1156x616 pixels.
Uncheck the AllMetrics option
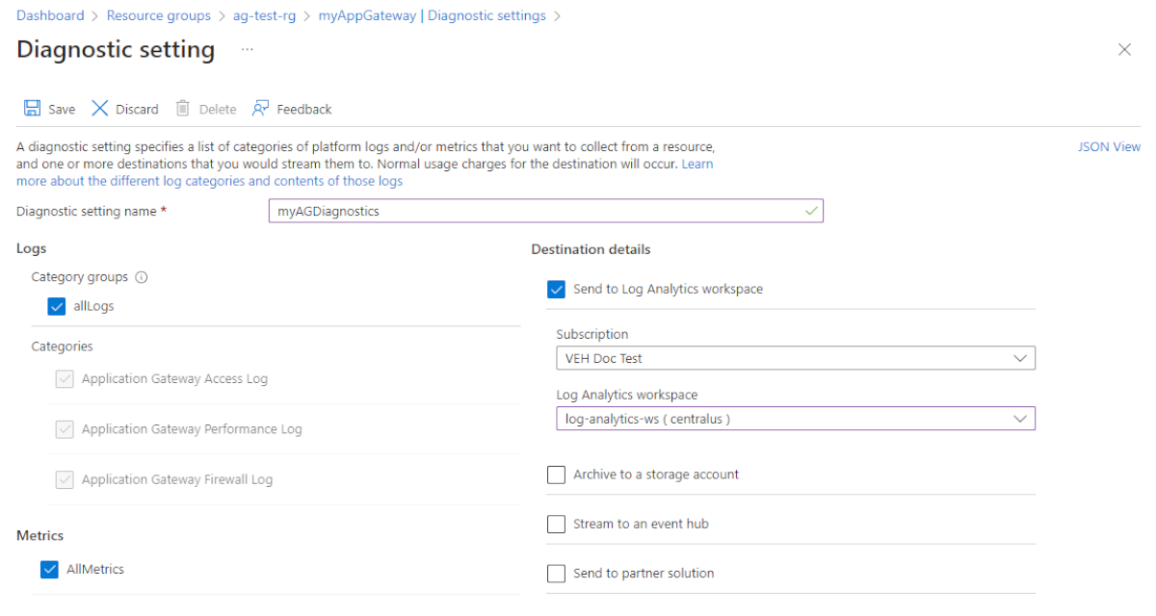pyautogui.click(x=49, y=569)
